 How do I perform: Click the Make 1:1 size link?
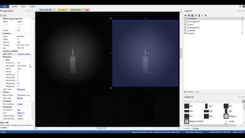point(21,113)
